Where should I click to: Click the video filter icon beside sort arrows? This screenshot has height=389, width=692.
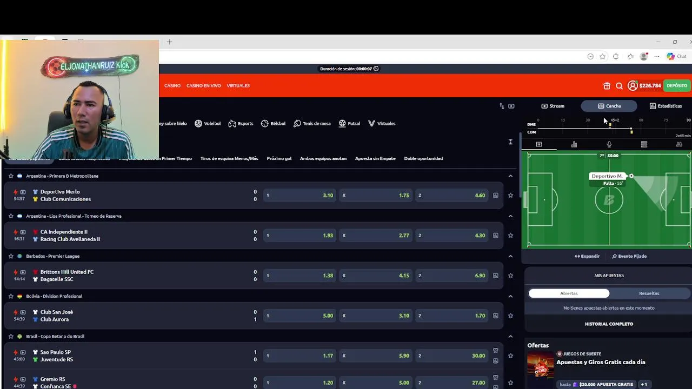tap(511, 106)
